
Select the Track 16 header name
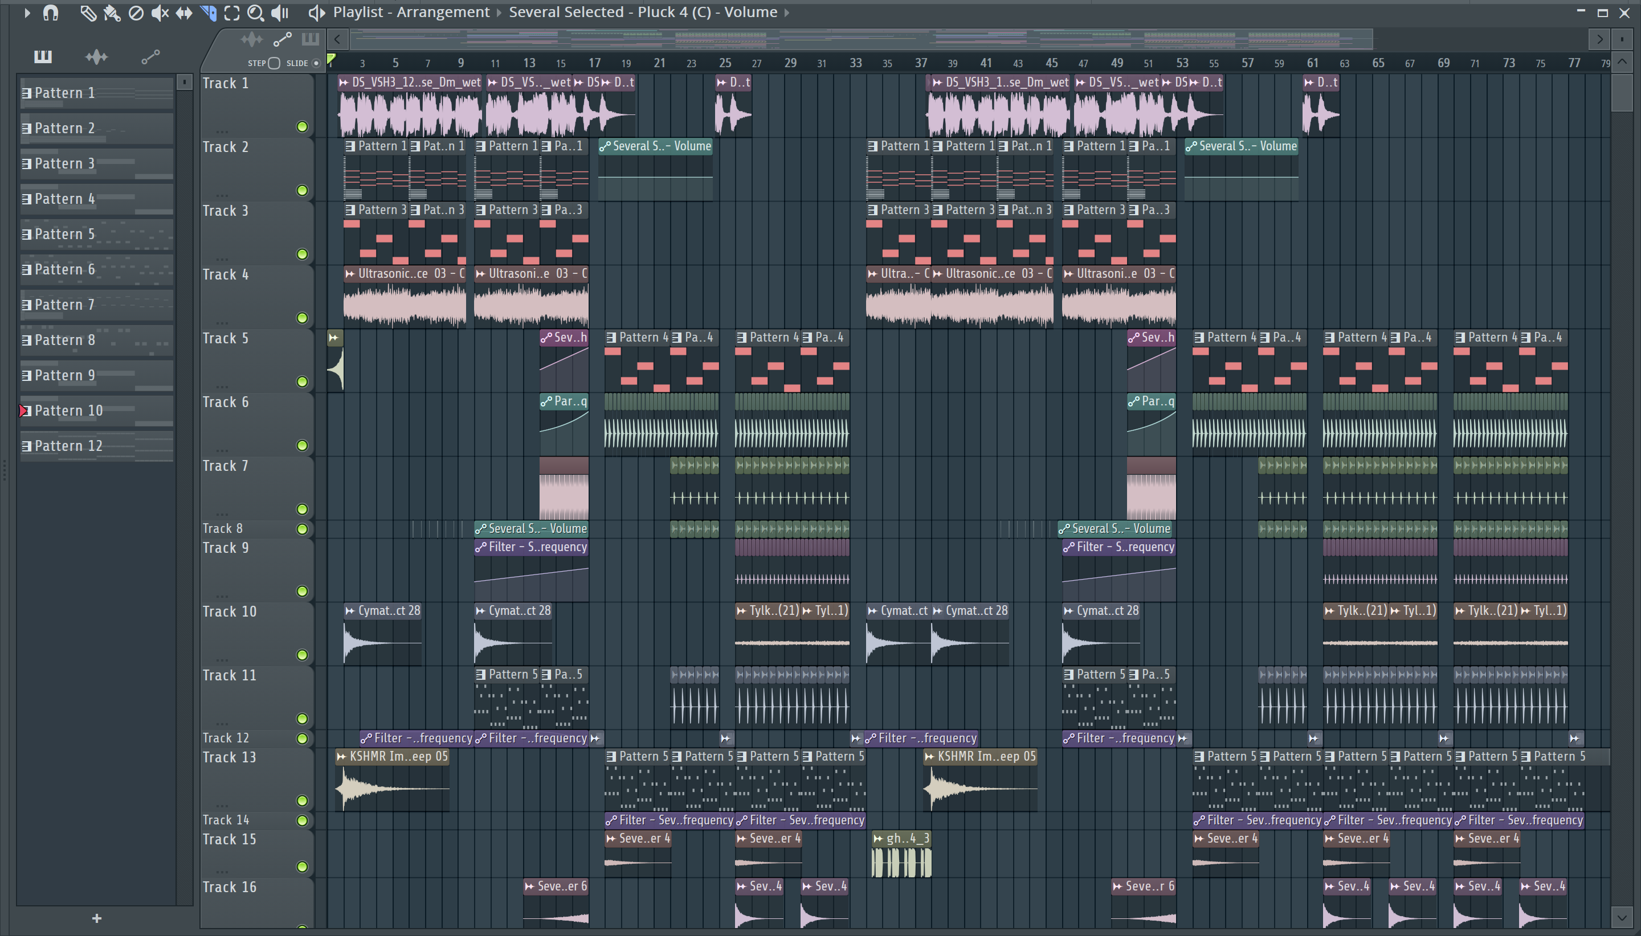click(x=229, y=887)
